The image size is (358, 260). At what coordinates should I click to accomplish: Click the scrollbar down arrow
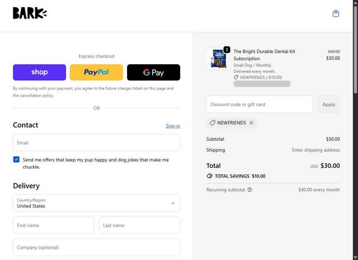(x=356, y=258)
